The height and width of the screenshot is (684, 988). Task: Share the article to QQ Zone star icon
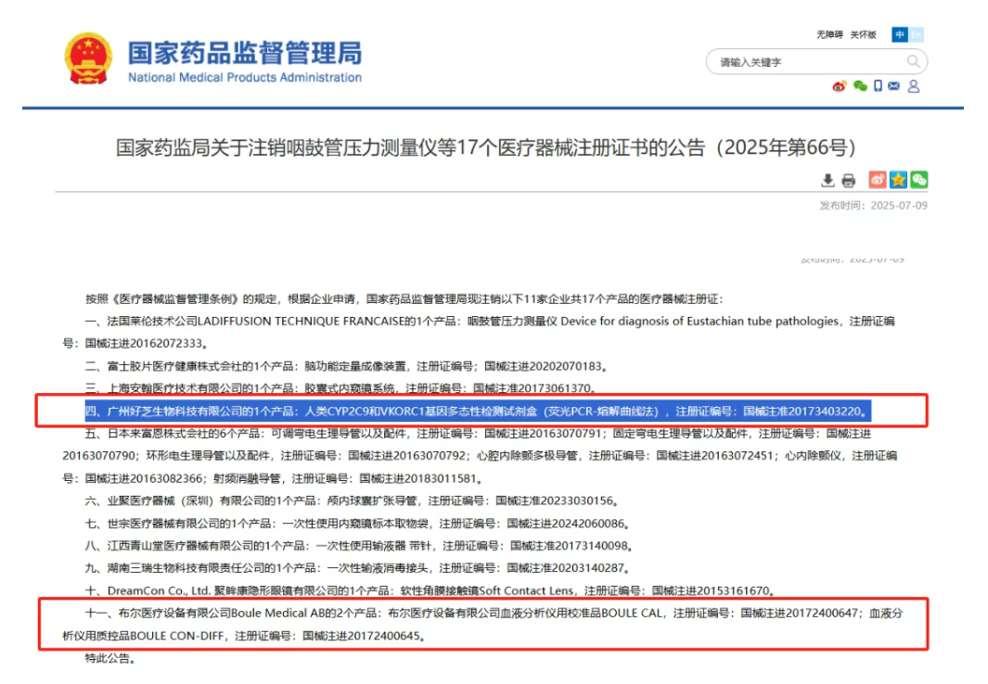(x=898, y=180)
